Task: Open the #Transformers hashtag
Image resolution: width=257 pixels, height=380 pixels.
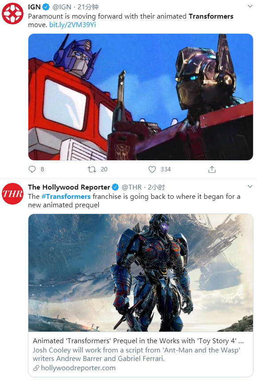Action: [66, 196]
